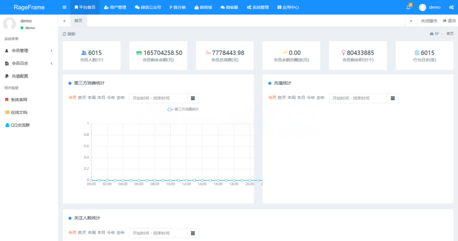This screenshot has width=458, height=241.
Task: Select 本周 in 充值统计
Action: [x=292, y=97]
